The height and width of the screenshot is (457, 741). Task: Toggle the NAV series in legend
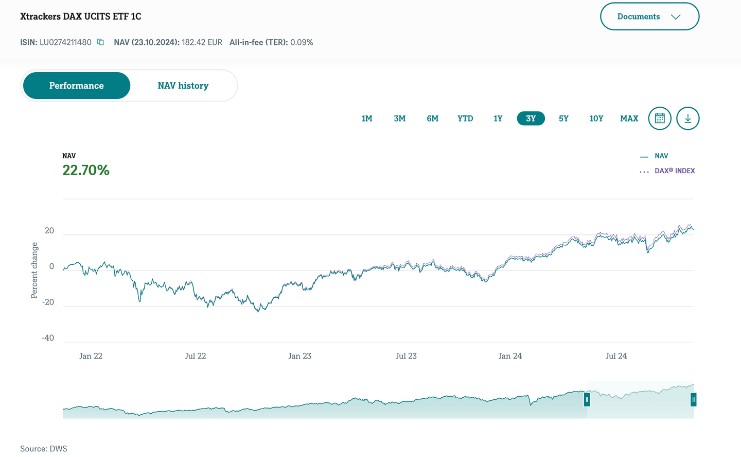(x=661, y=156)
